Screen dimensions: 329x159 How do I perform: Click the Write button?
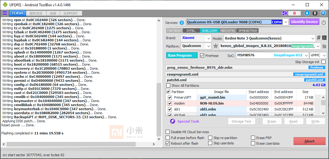click(315, 121)
